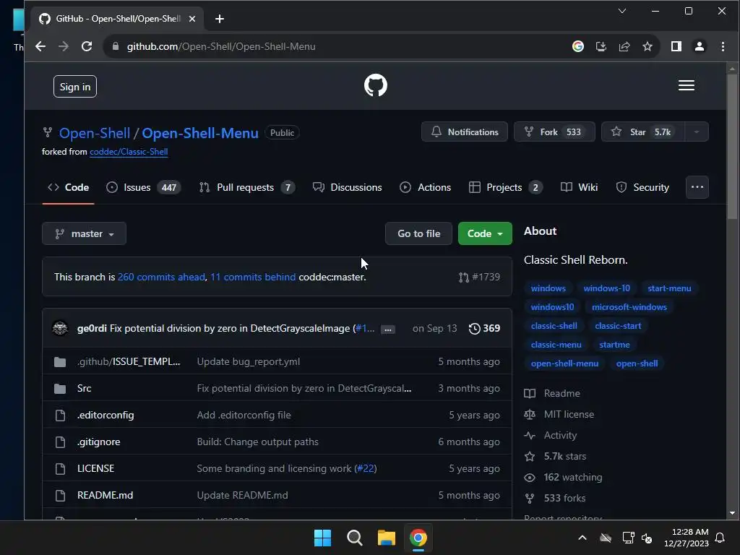Open the hamburger navigation menu
Image resolution: width=740 pixels, height=555 pixels.
coord(687,85)
